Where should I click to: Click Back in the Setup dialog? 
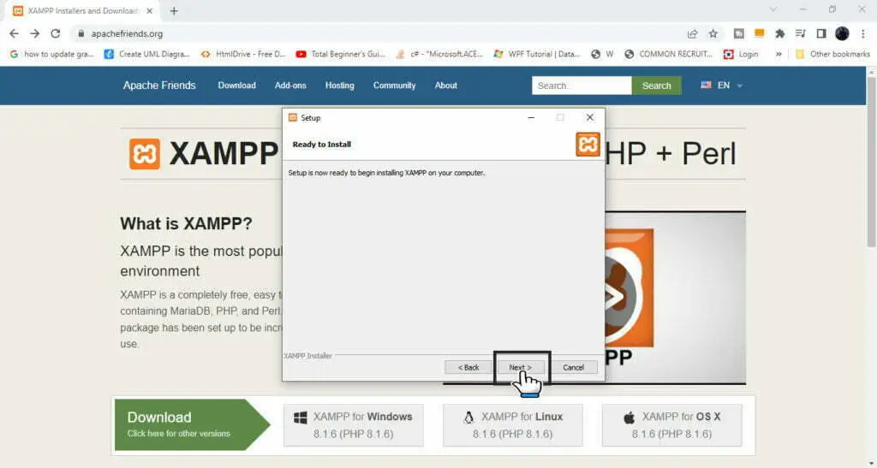pyautogui.click(x=468, y=368)
